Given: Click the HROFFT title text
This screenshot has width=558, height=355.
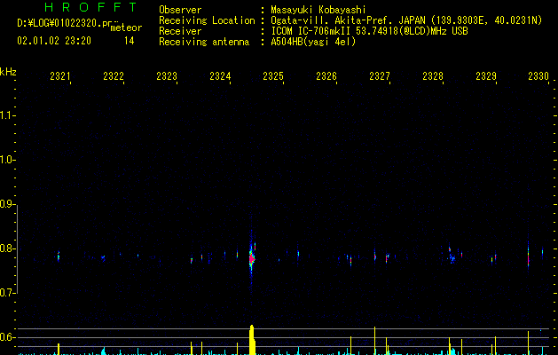Looking at the screenshot, I should coord(91,7).
